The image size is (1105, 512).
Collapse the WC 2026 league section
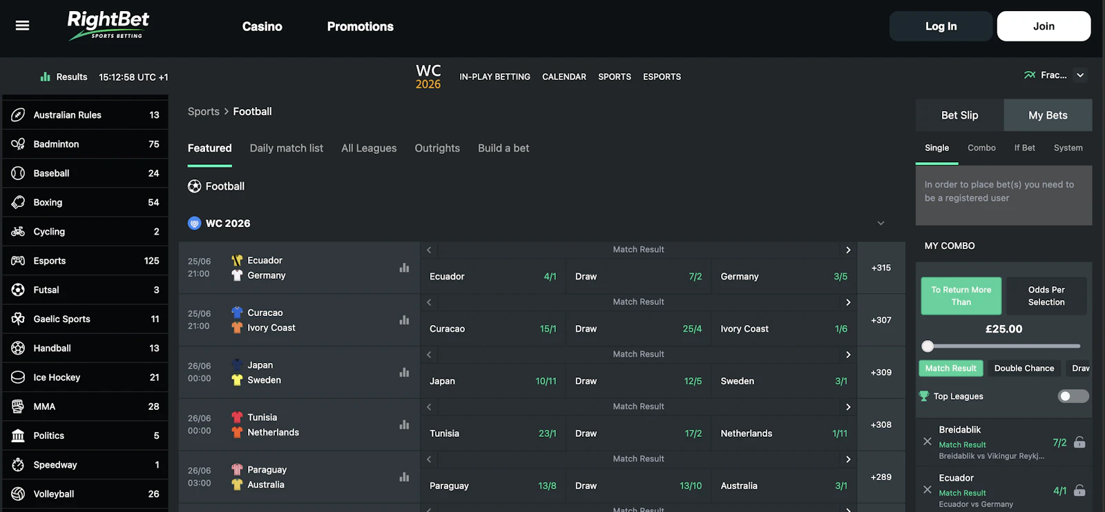(881, 224)
